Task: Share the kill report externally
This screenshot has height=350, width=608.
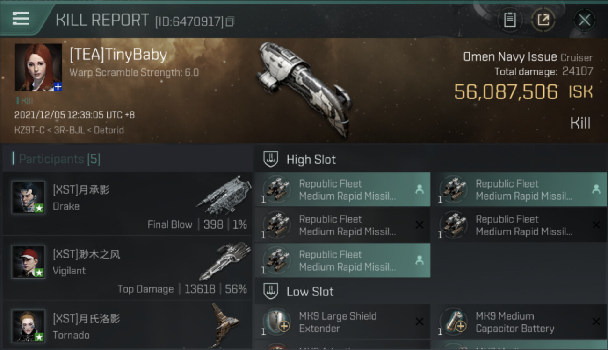Action: (543, 20)
